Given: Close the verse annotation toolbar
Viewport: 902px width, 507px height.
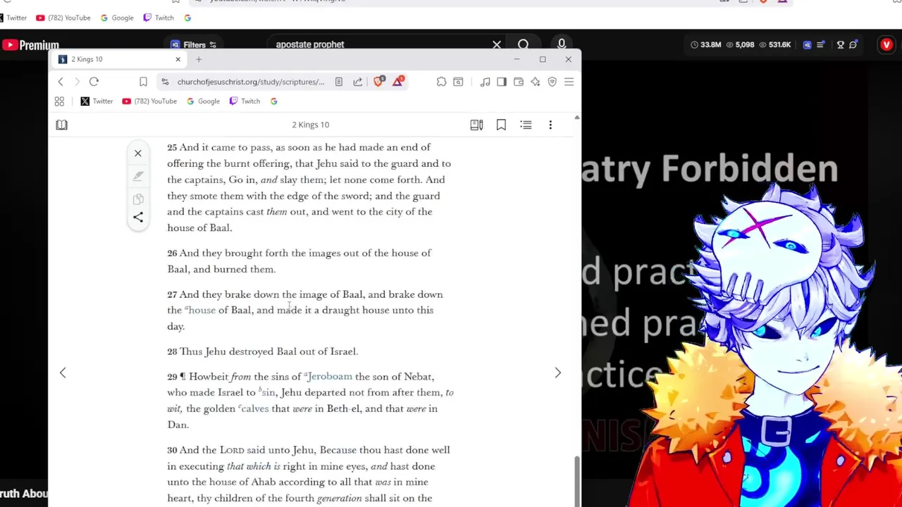Looking at the screenshot, I should click(x=138, y=153).
